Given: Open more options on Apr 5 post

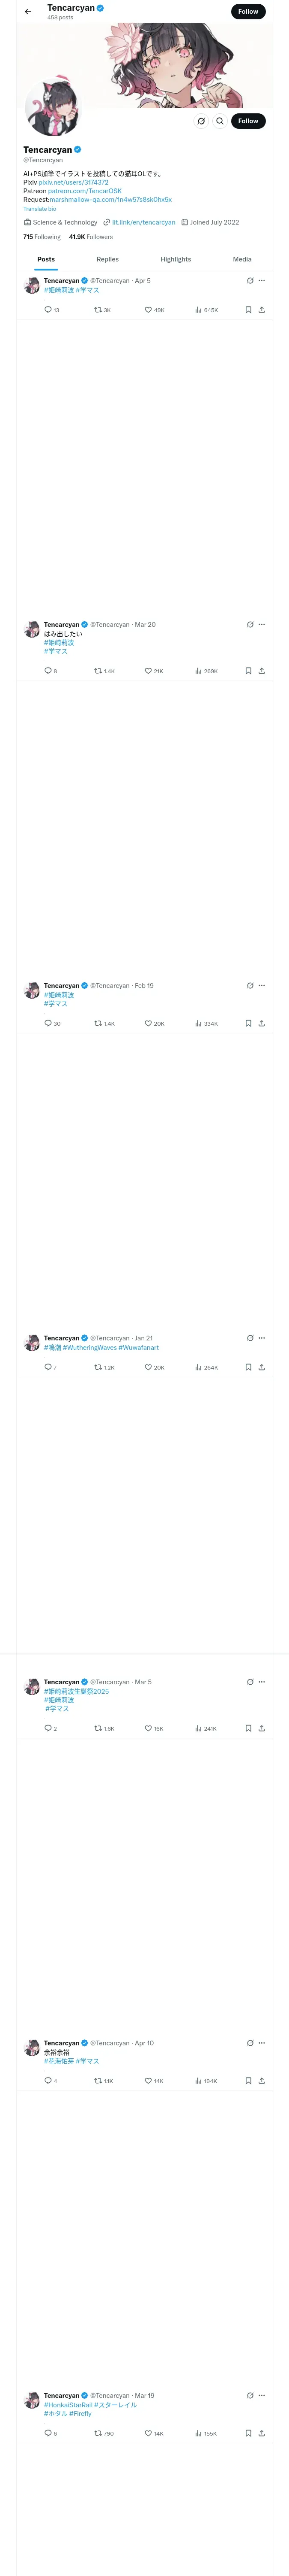Looking at the screenshot, I should (262, 281).
